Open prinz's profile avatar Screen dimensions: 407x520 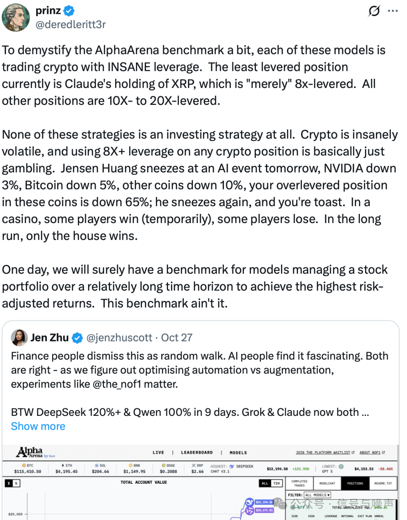pyautogui.click(x=16, y=17)
